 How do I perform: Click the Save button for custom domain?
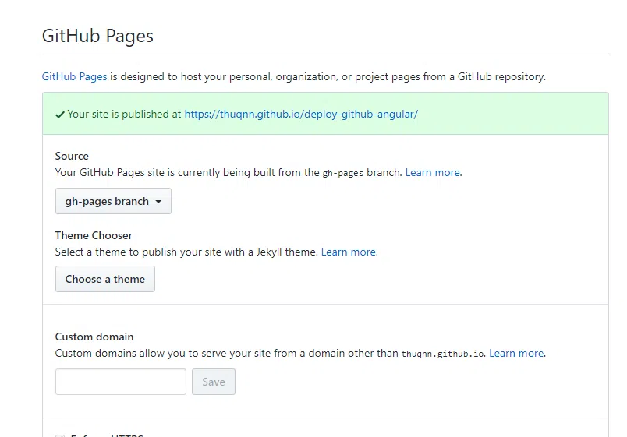coord(214,382)
